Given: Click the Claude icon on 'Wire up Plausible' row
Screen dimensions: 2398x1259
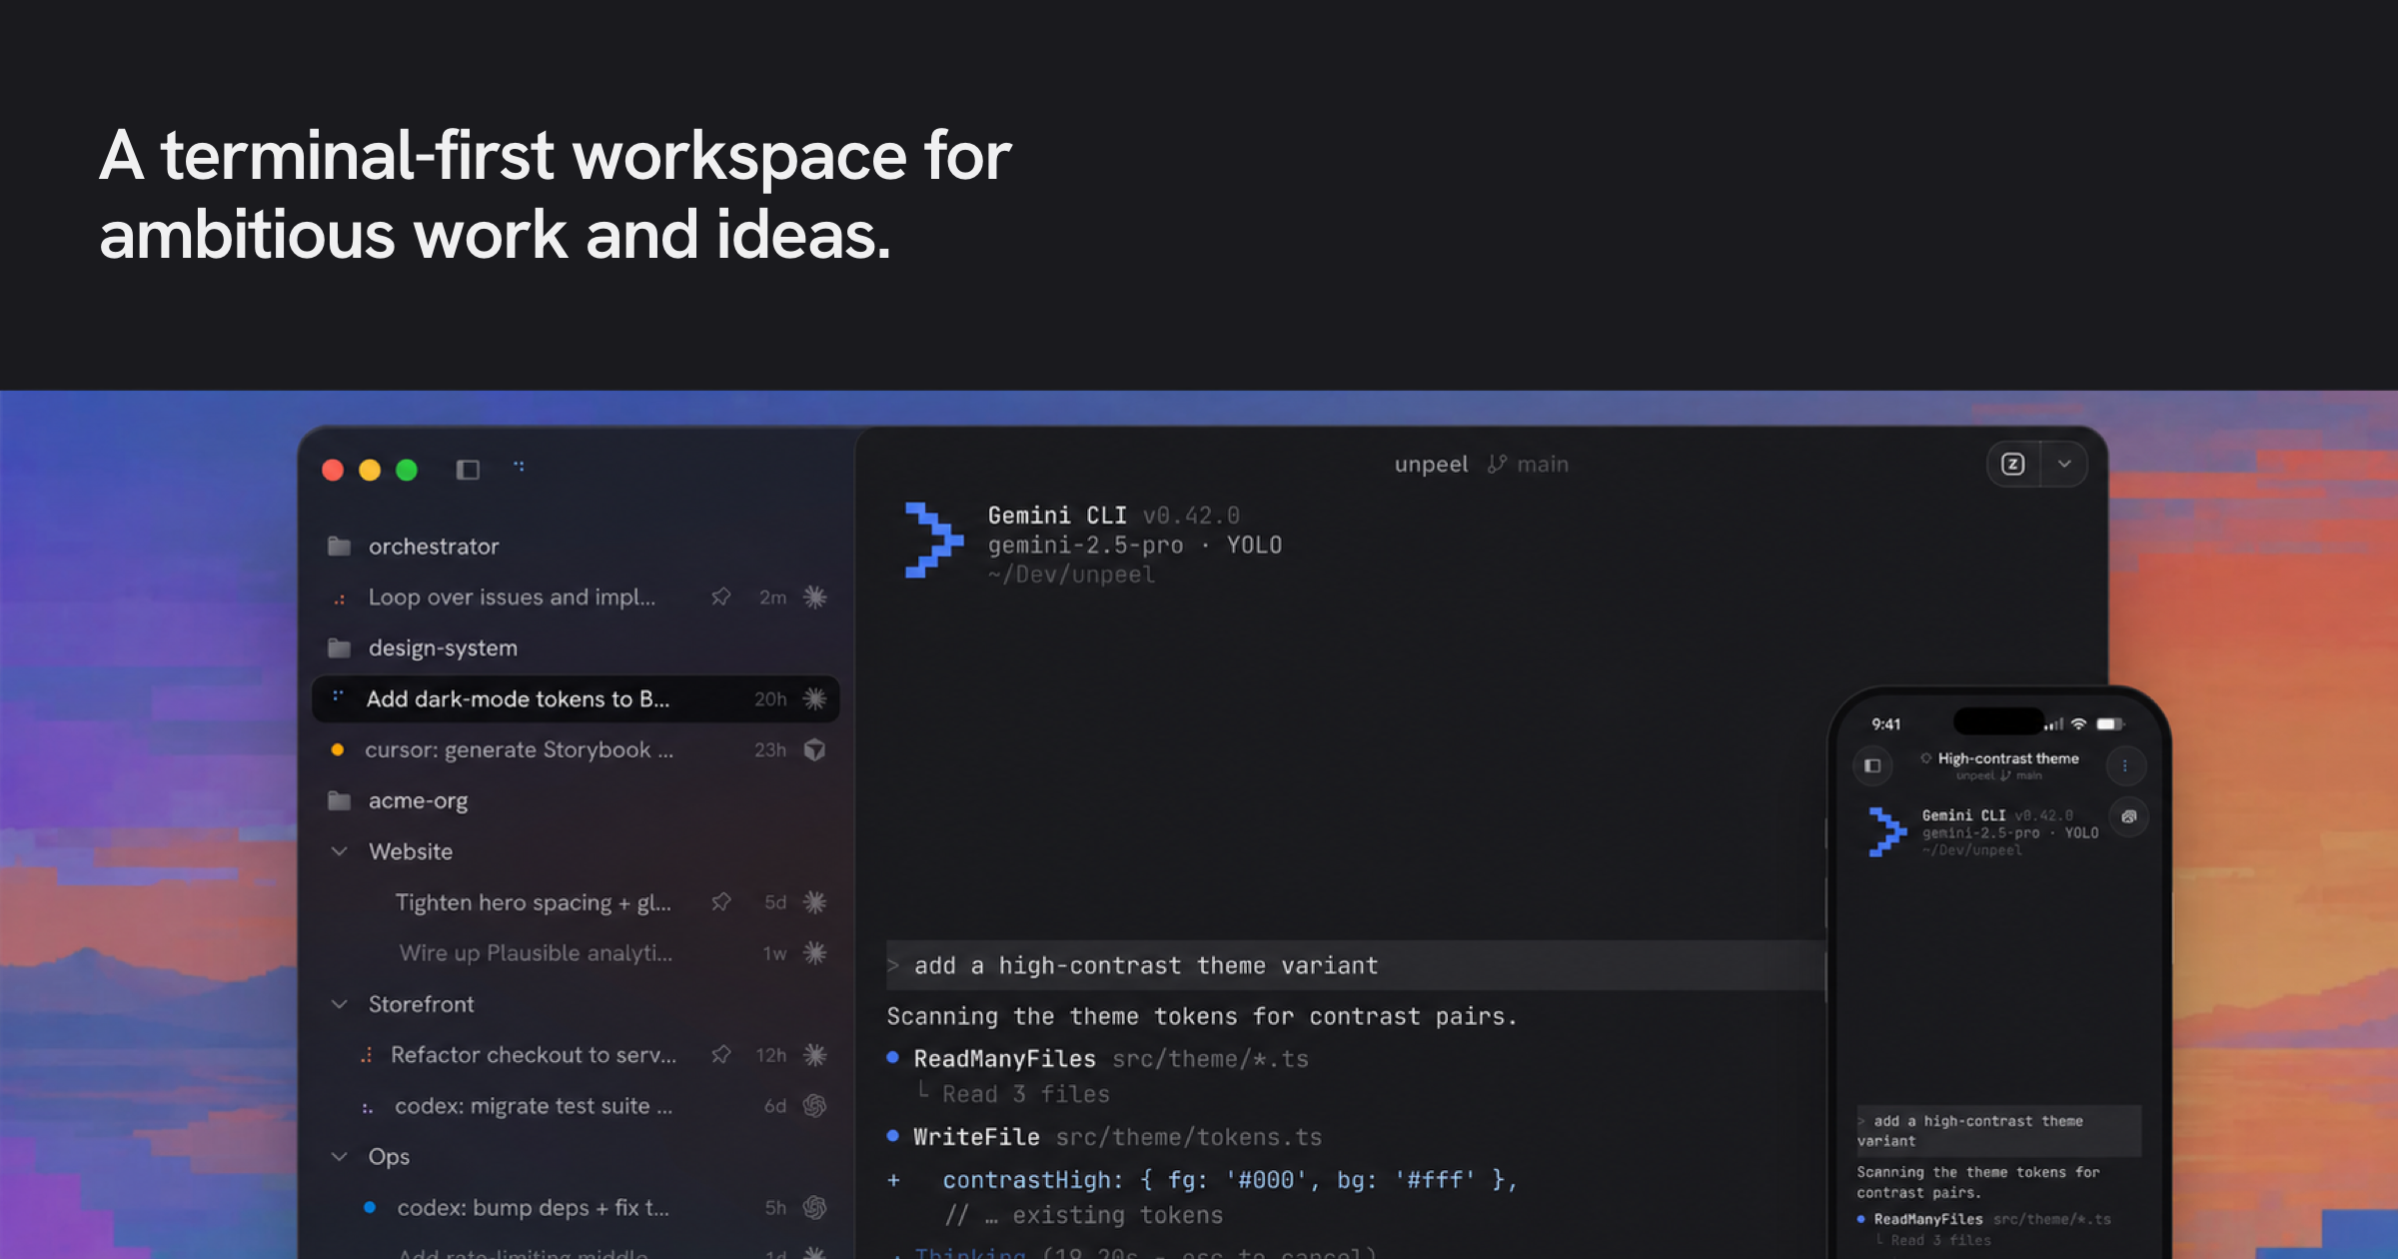Looking at the screenshot, I should [x=815, y=953].
